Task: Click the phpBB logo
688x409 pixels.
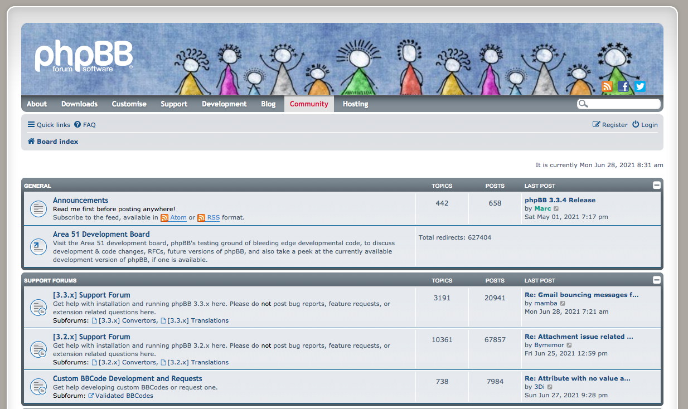Action: pos(84,56)
